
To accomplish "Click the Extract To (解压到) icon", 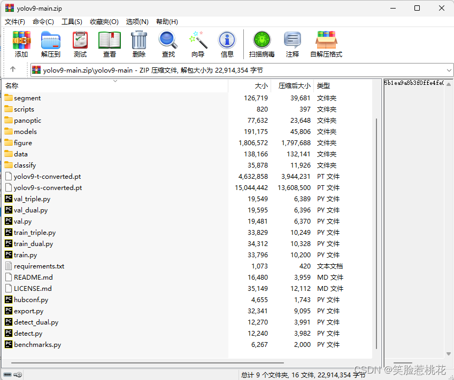I will [x=51, y=40].
